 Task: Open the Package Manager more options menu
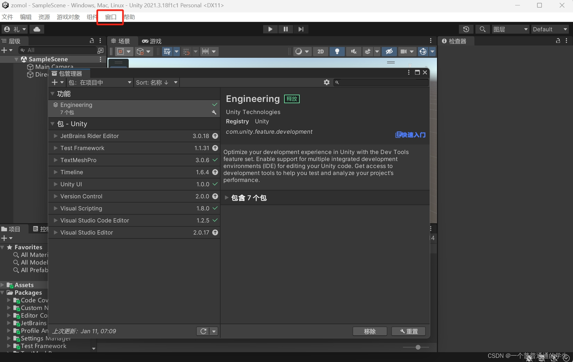point(409,72)
